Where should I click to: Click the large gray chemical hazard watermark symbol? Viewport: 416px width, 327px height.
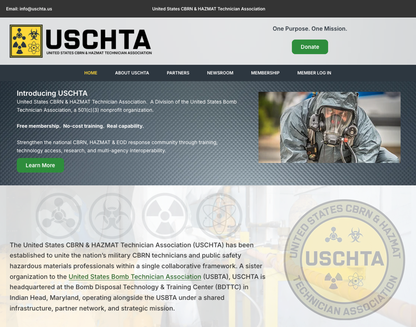tap(58, 216)
